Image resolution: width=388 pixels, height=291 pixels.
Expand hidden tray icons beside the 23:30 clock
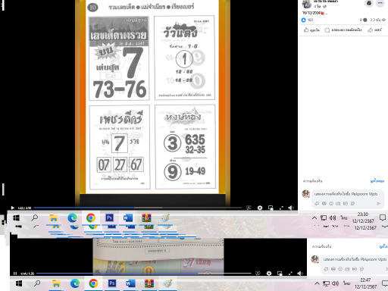(314, 217)
